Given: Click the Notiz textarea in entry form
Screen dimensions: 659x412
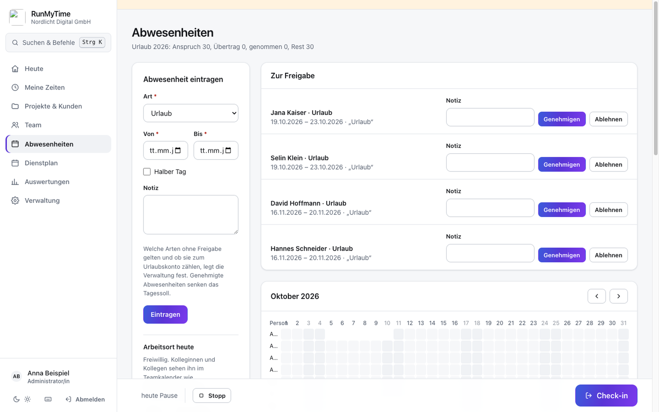Looking at the screenshot, I should (191, 215).
